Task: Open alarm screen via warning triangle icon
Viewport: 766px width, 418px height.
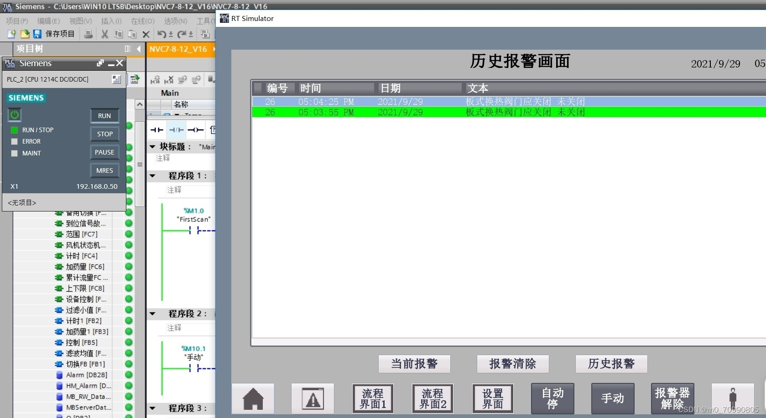Action: pyautogui.click(x=313, y=399)
